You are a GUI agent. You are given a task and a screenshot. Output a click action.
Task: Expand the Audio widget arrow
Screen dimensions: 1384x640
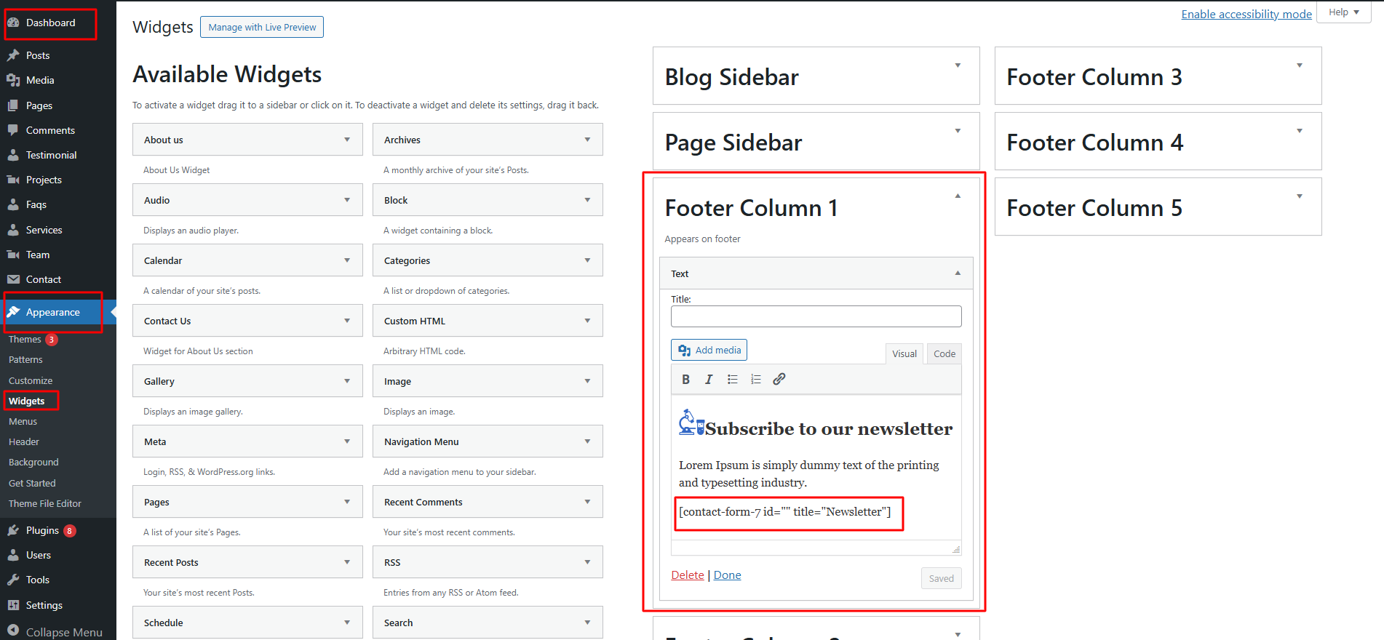[x=347, y=200]
